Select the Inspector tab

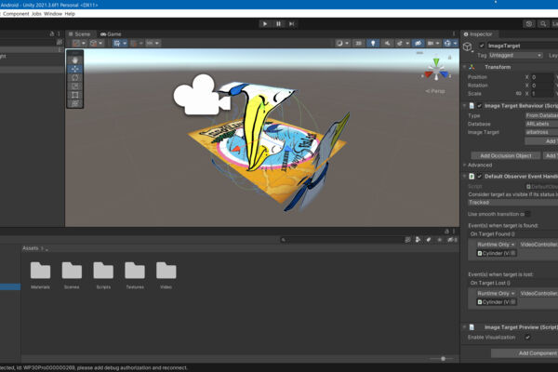pyautogui.click(x=478, y=34)
